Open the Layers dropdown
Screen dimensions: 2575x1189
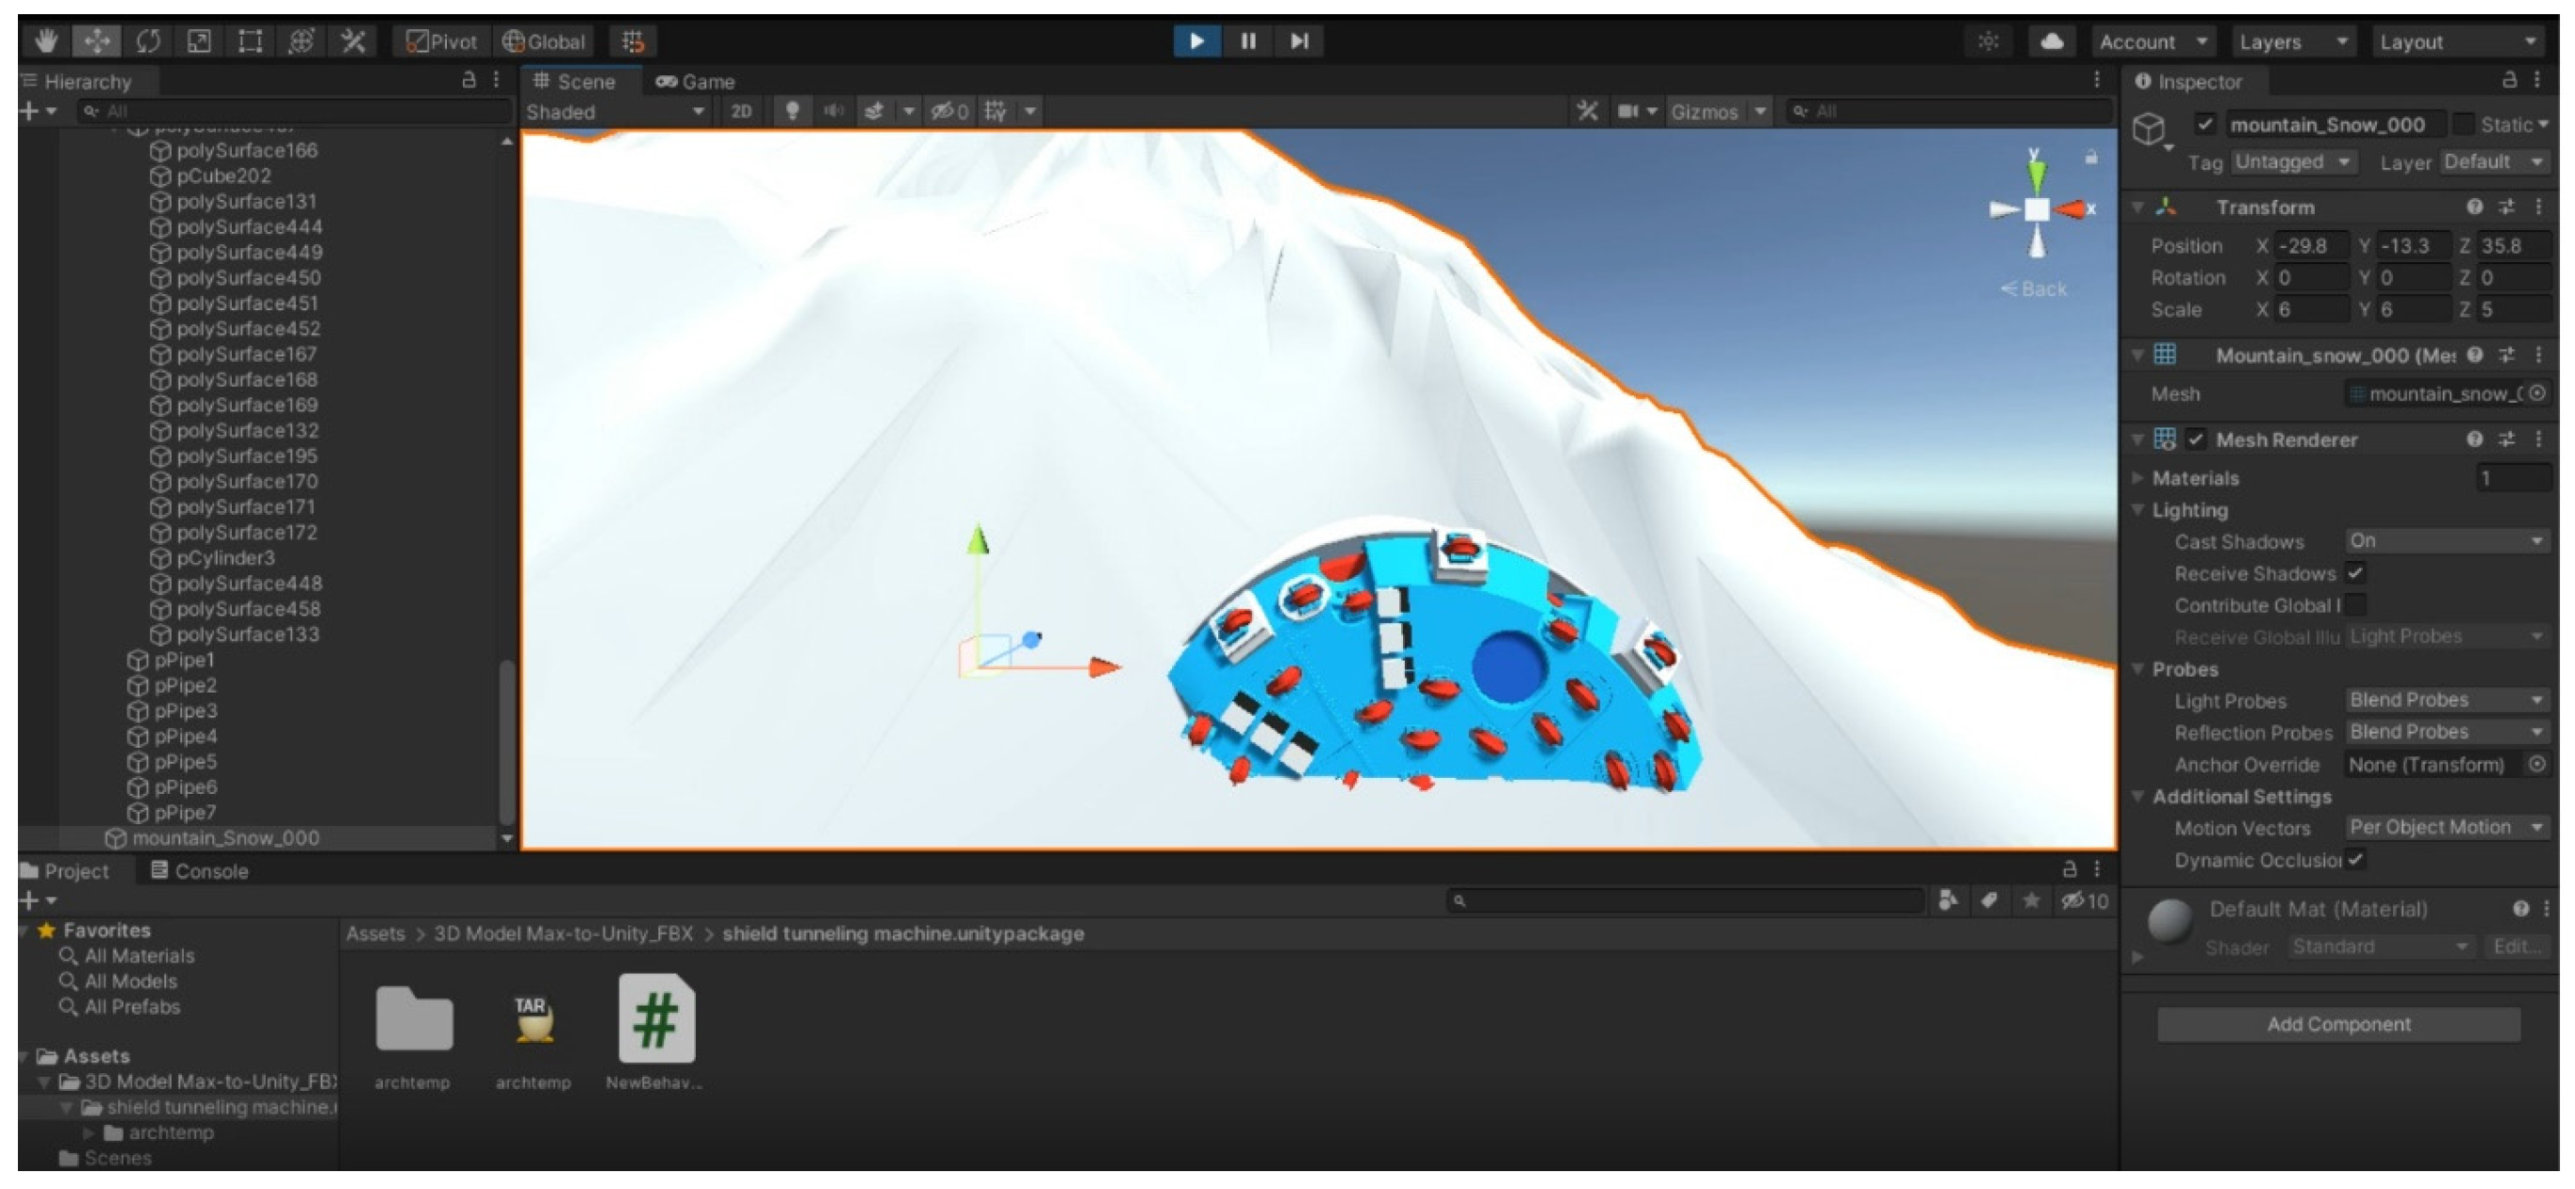coord(2292,41)
